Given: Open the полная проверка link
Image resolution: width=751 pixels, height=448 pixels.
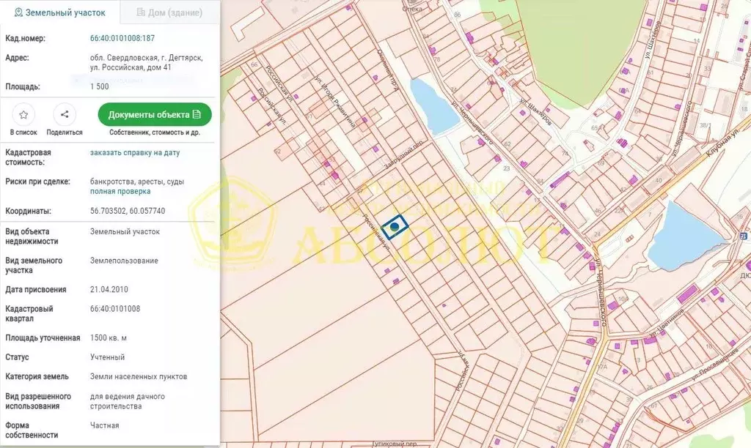Looking at the screenshot, I should point(120,191).
